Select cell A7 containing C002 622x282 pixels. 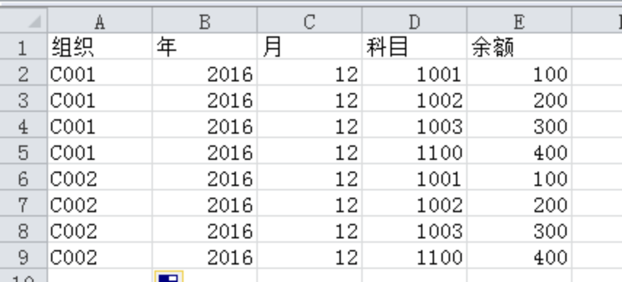tap(100, 204)
